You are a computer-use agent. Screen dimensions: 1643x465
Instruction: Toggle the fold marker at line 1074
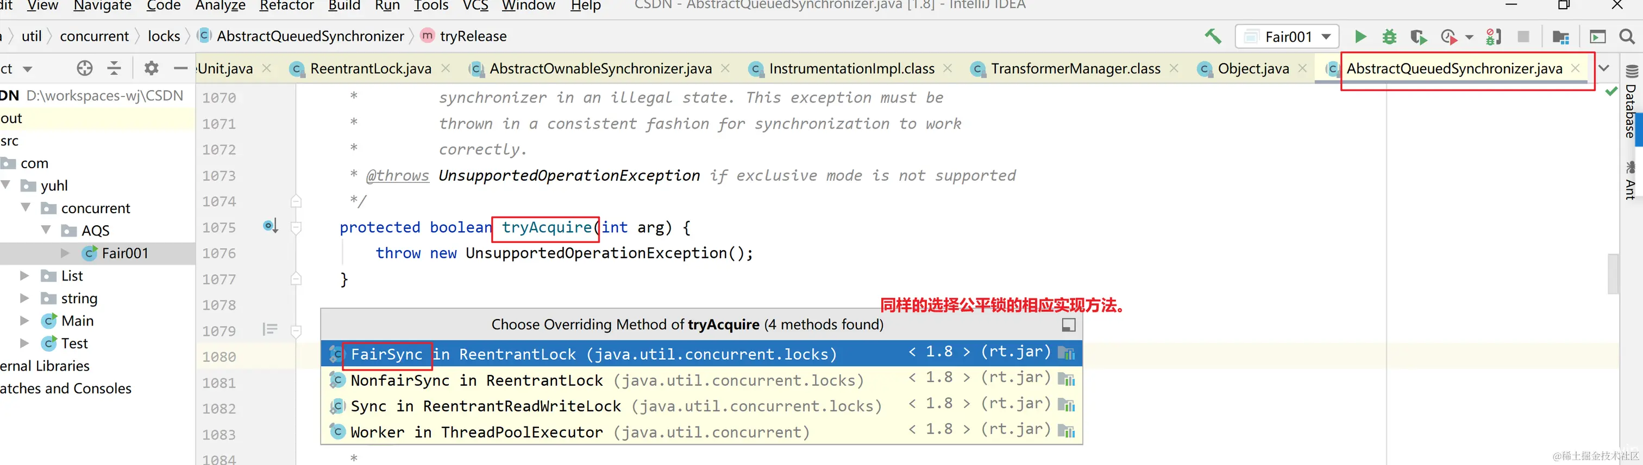[x=296, y=201]
